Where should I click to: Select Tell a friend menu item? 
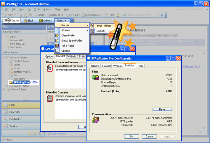tap(72, 46)
